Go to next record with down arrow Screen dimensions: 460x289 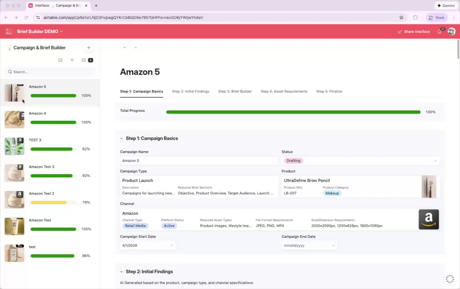point(135,48)
